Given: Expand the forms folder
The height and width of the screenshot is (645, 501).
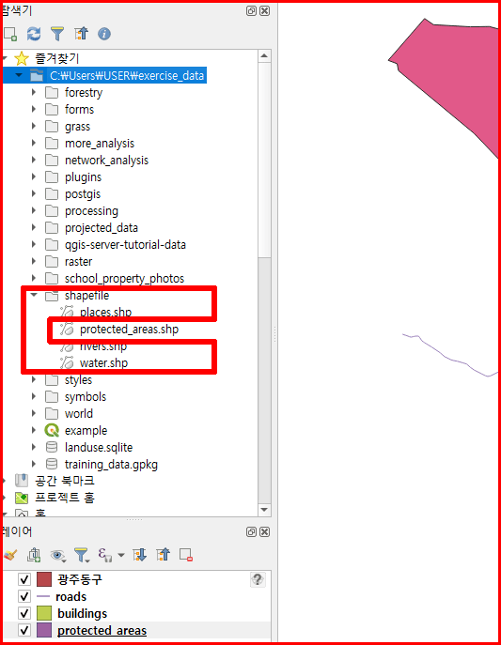Looking at the screenshot, I should tap(34, 109).
